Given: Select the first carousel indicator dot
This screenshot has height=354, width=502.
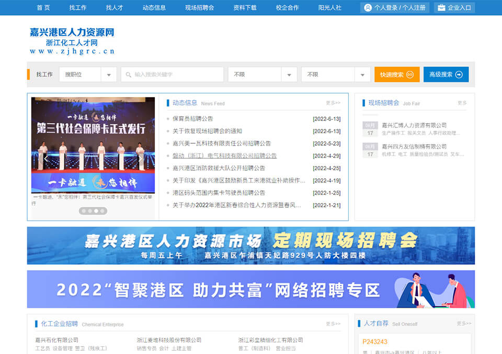Looking at the screenshot, I should pyautogui.click(x=84, y=211).
